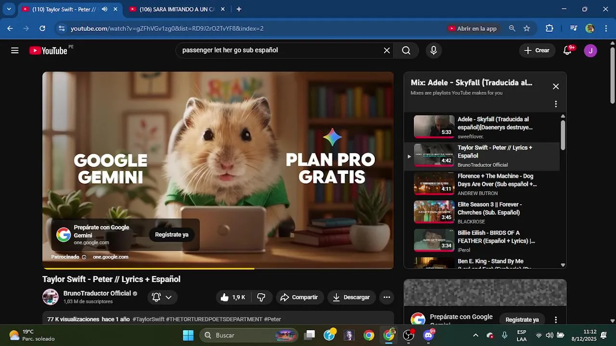Open the weather widget 19°C
This screenshot has height=346, width=616.
tap(32, 335)
